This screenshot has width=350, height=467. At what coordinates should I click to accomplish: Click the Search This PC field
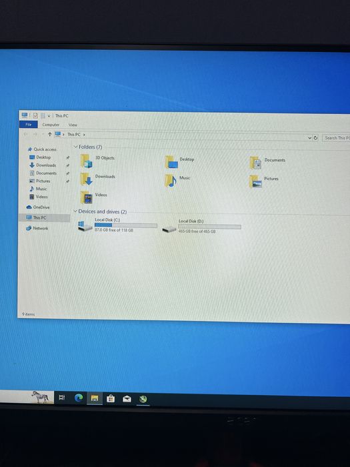point(336,138)
